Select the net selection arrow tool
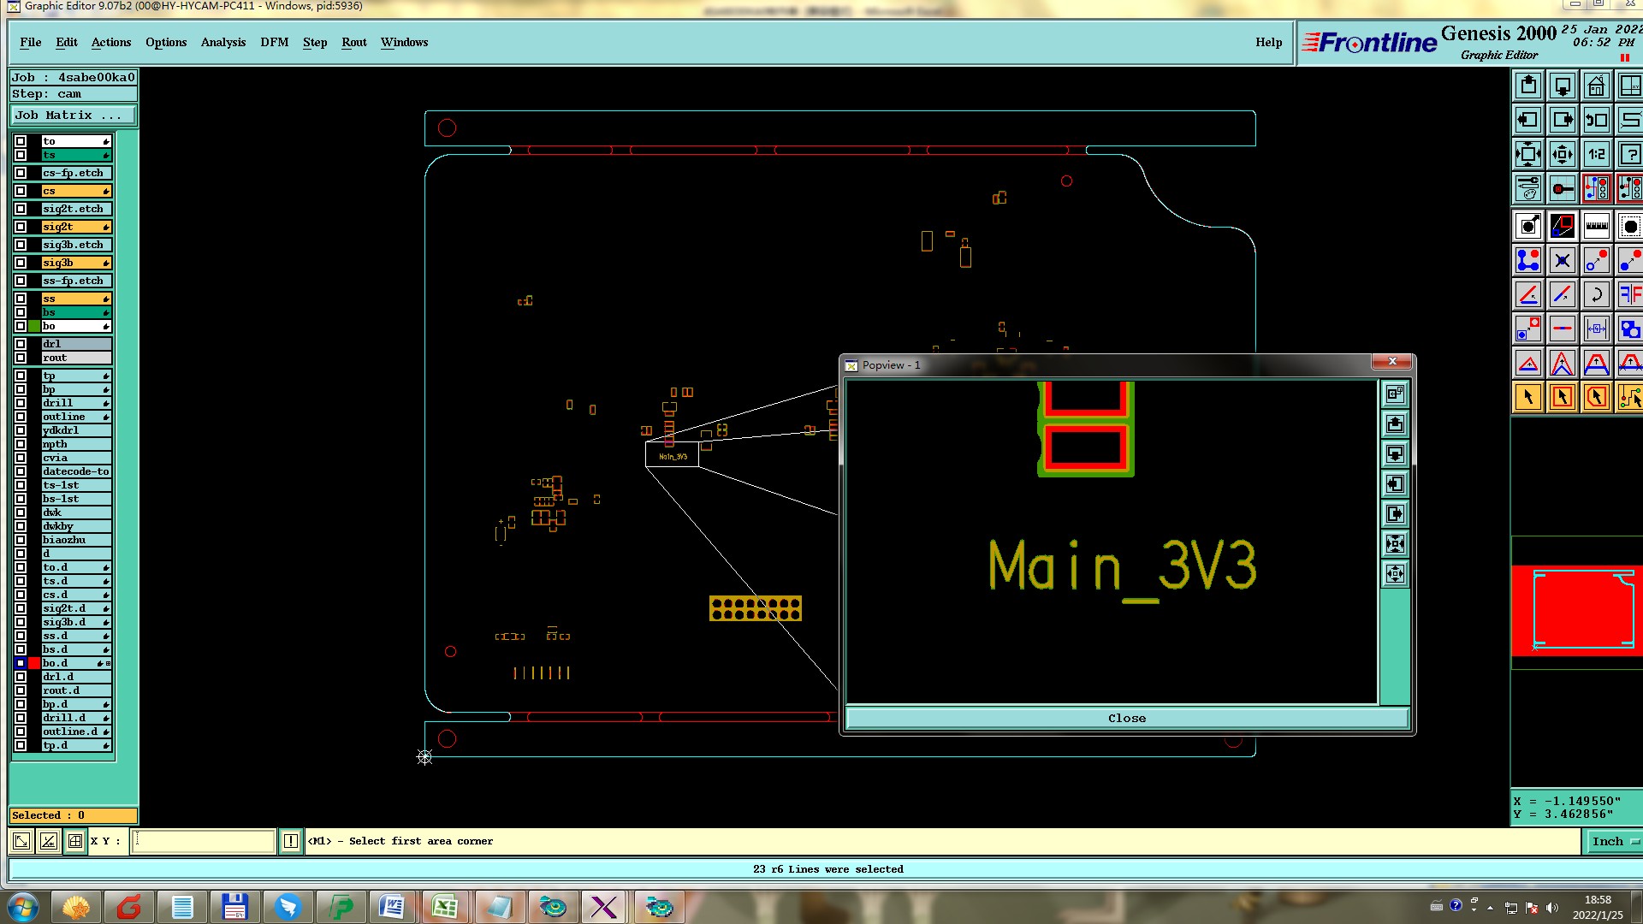The height and width of the screenshot is (924, 1643). pyautogui.click(x=1629, y=397)
